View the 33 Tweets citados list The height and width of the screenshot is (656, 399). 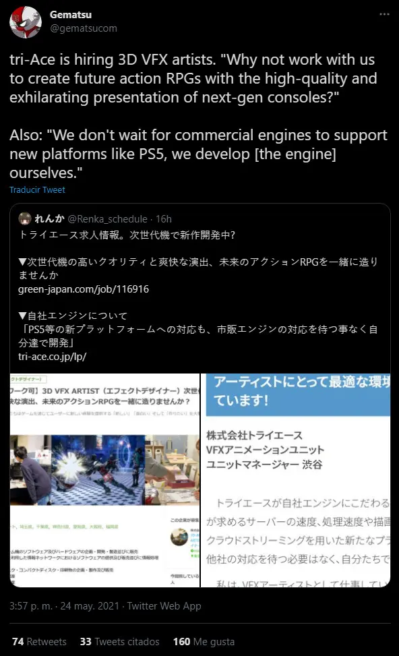pos(119,642)
